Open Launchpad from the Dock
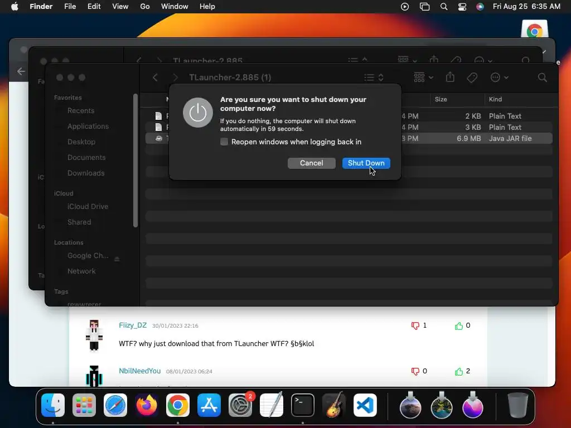Image resolution: width=571 pixels, height=428 pixels. coord(84,405)
